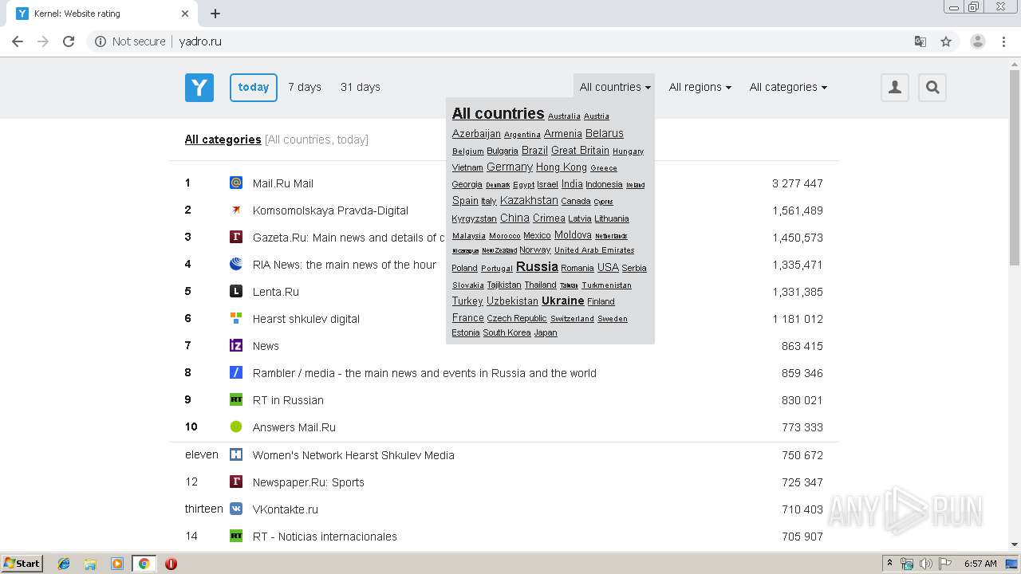Open the Opera icon in taskbar
Image resolution: width=1021 pixels, height=574 pixels.
171,564
